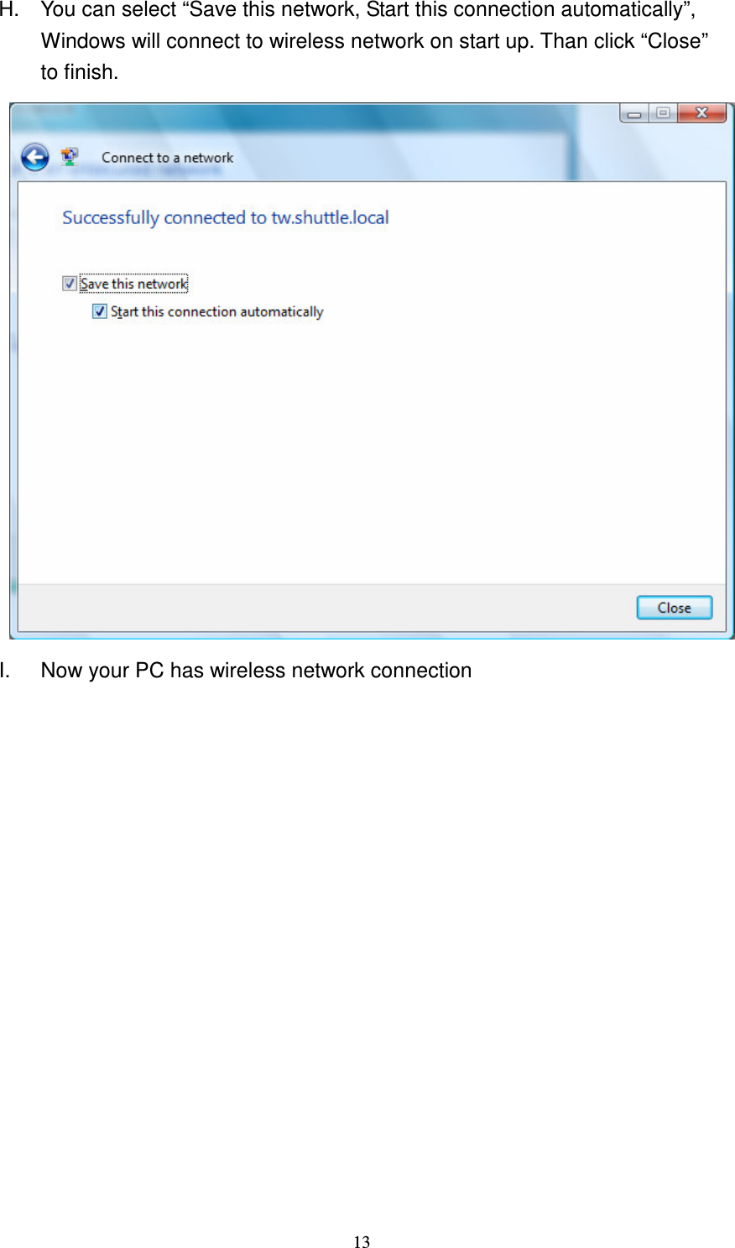
Task: Click the restore window icon
Action: [665, 112]
